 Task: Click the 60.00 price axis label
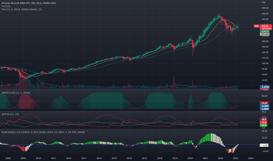265,74
